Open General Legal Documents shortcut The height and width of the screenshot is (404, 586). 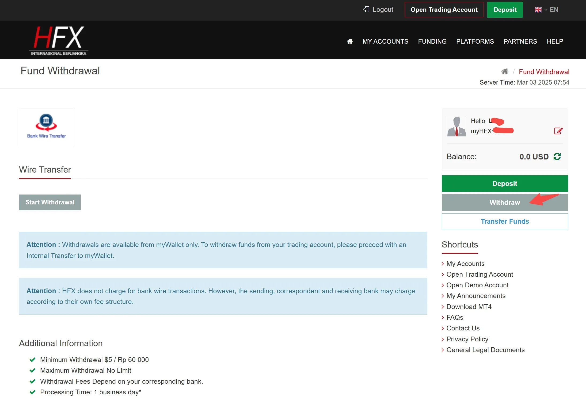point(485,350)
